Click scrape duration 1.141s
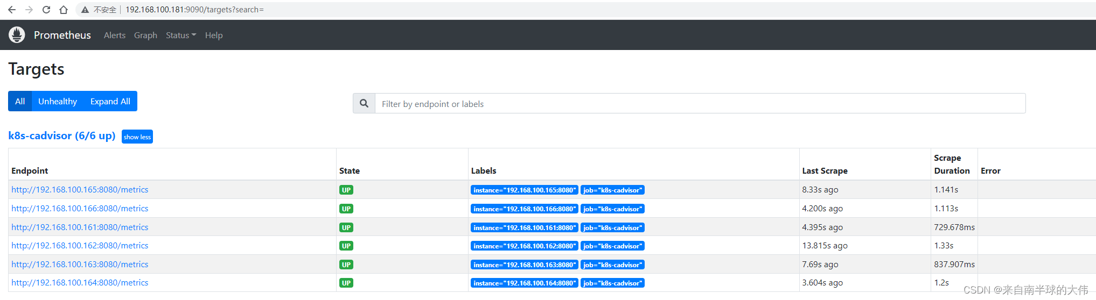Screen dimensions: 1096x300 946,189
